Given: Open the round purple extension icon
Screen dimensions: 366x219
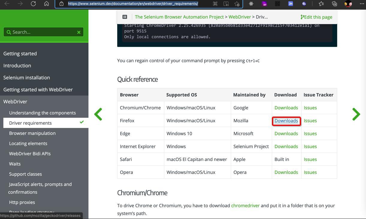Looking at the screenshot, I should pyautogui.click(x=304, y=4).
